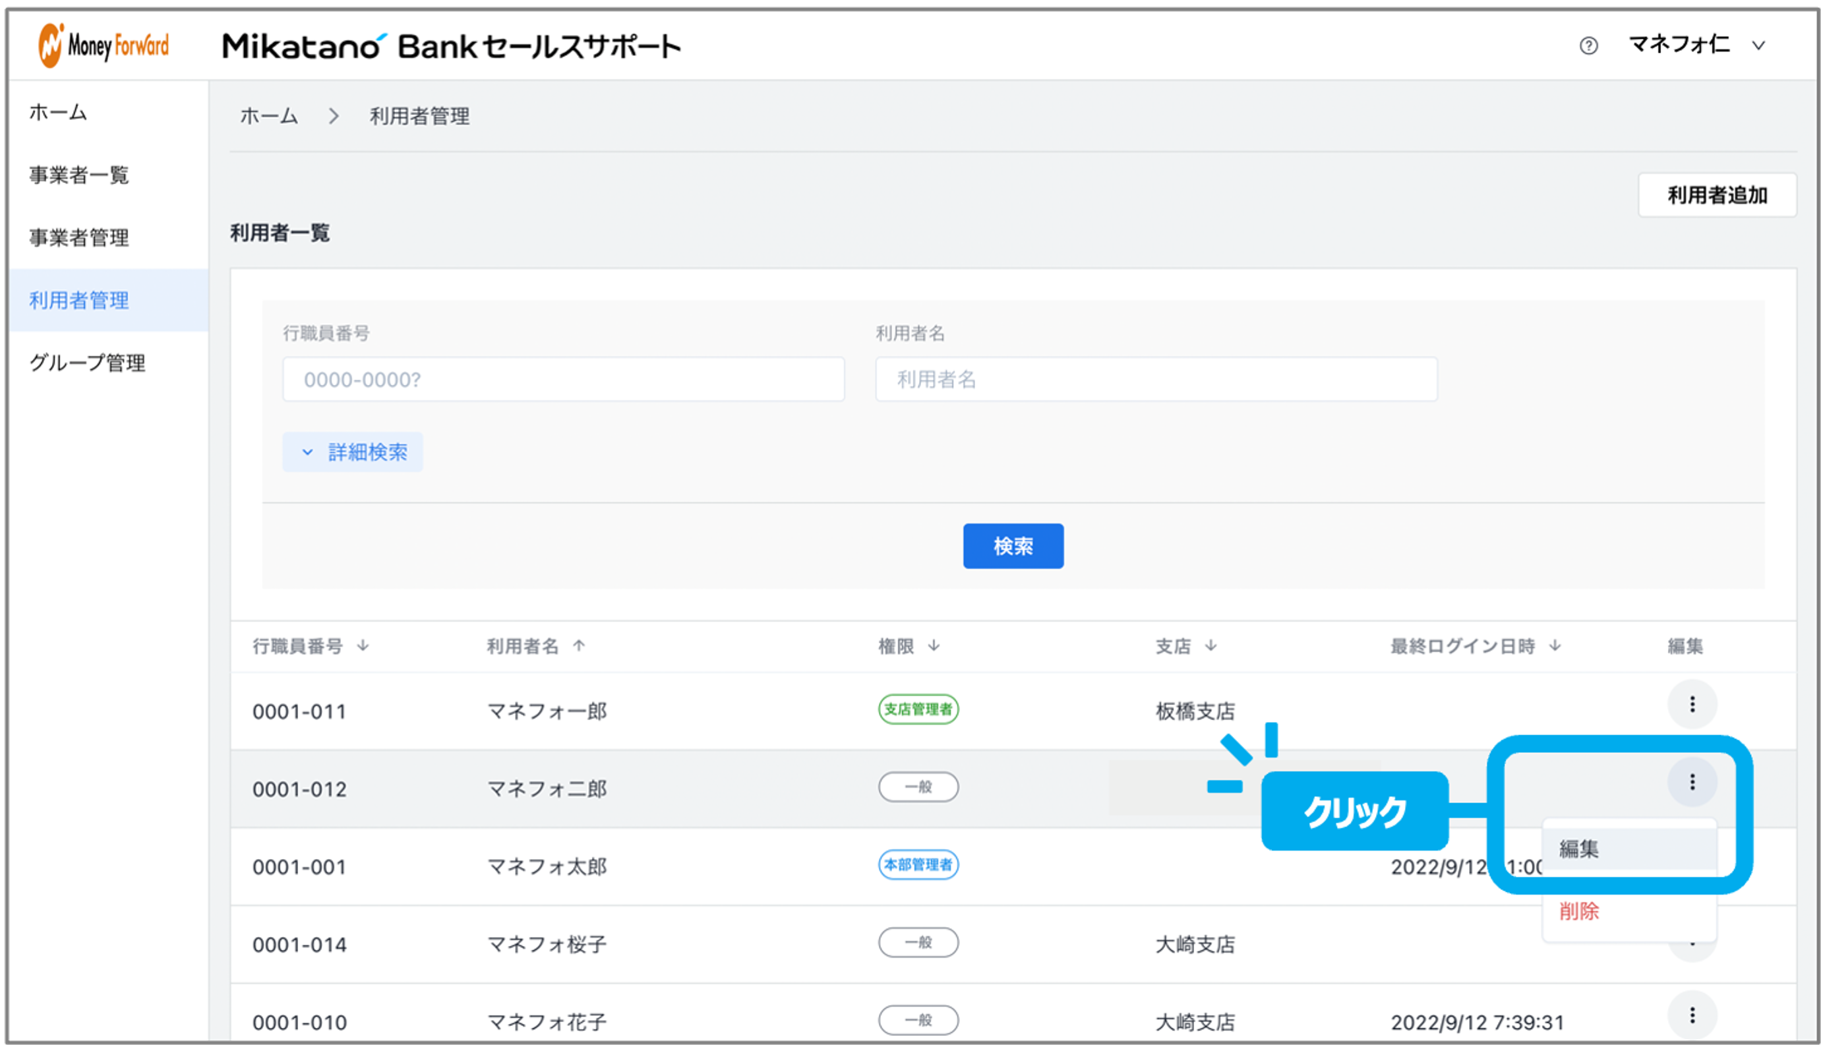The height and width of the screenshot is (1045, 1825).
Task: Select employee number 0001-012
Action: click(299, 789)
